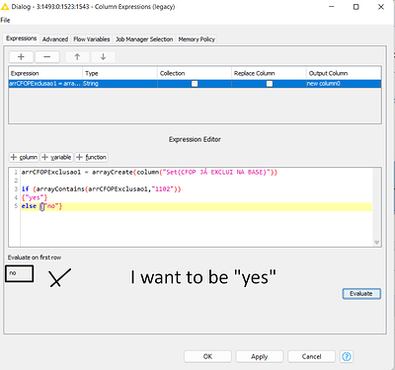Viewport: 395px width, 370px height.
Task: Remove the selected expression with minus button
Action: pyautogui.click(x=47, y=57)
